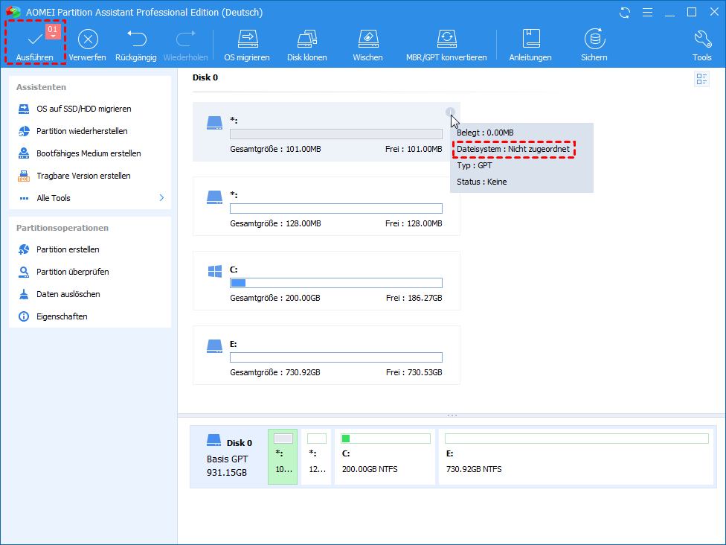Choose Daten auslöschen operation
The image size is (726, 545).
[68, 294]
